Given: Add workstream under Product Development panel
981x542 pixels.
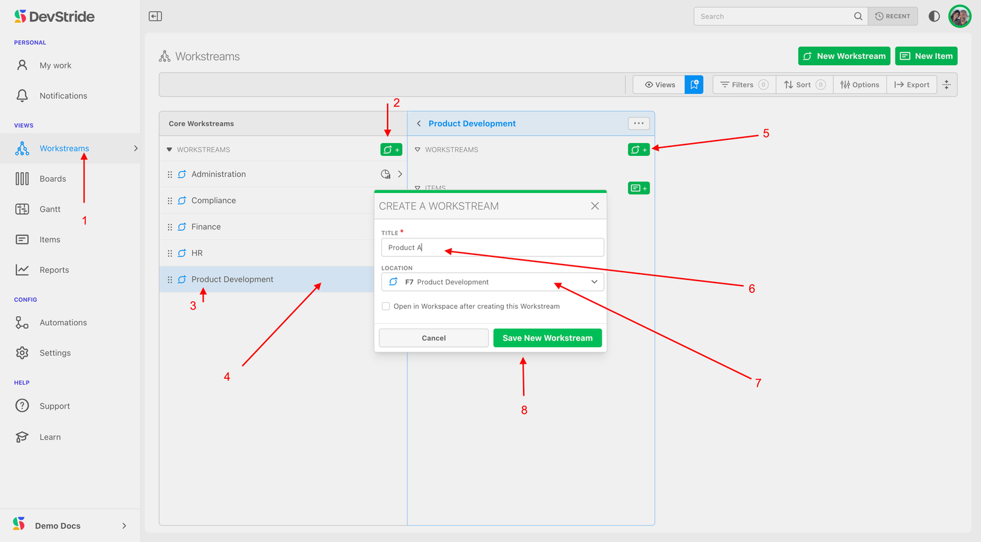Looking at the screenshot, I should (639, 150).
